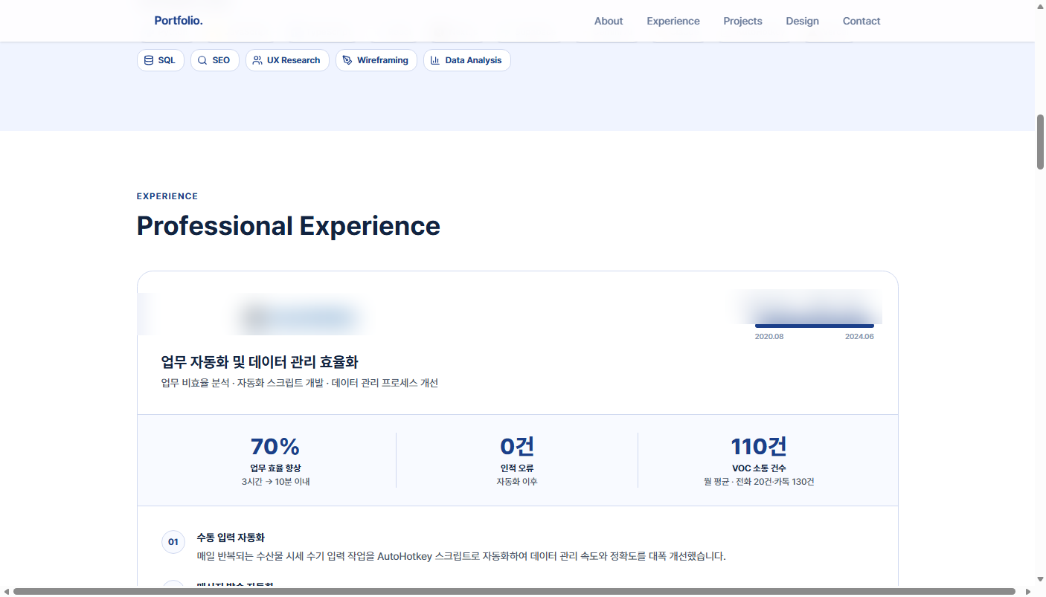This screenshot has width=1046, height=597.
Task: Select the Wireframing skill tag
Action: (x=376, y=60)
